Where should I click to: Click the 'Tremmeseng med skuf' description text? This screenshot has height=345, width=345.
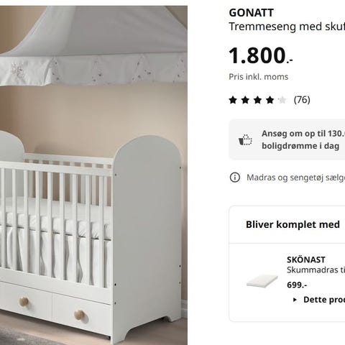pos(287,27)
